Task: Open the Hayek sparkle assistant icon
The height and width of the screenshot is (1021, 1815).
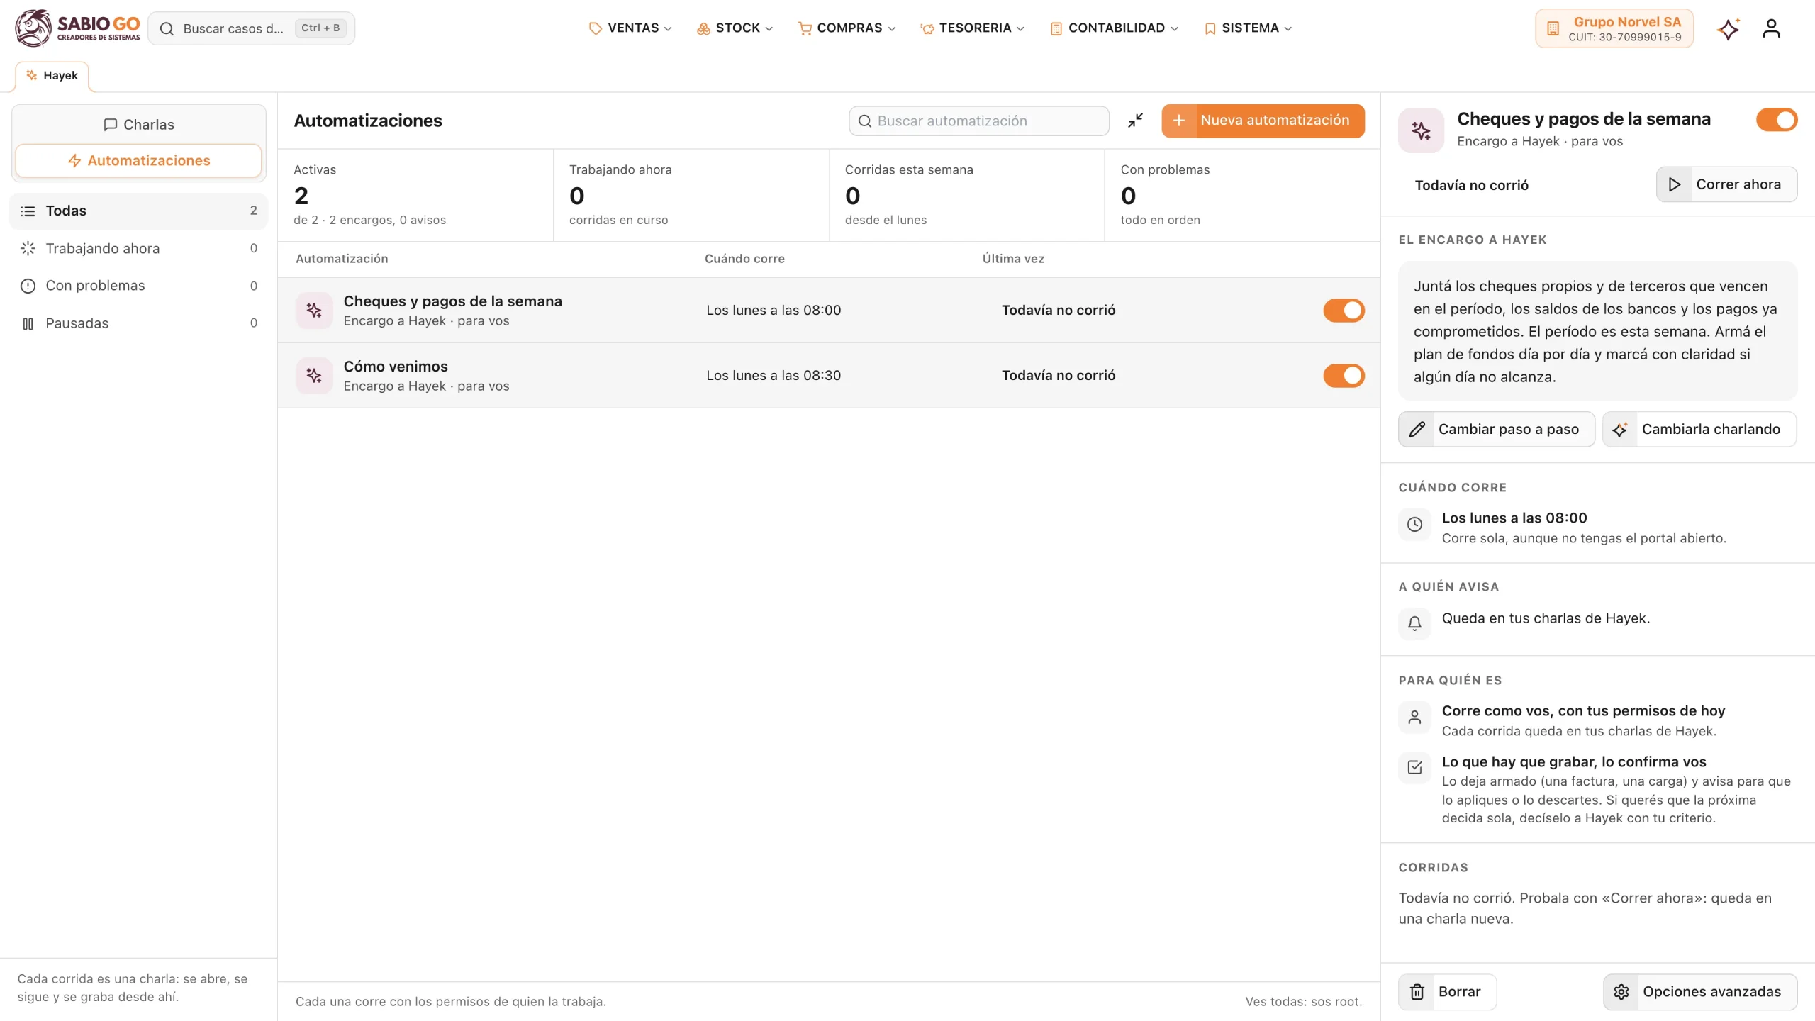Action: pyautogui.click(x=1728, y=28)
